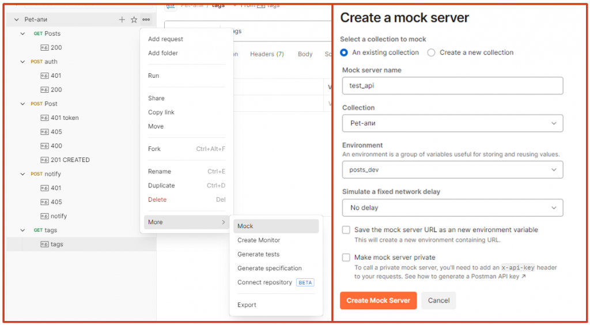Collapse the GET Posts request tree

(x=23, y=33)
